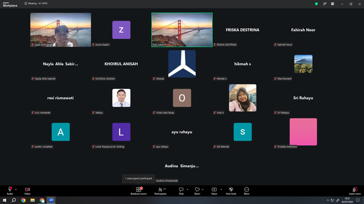The height and width of the screenshot is (204, 364).
Task: Open Google Chrome from the taskbar
Action: coord(23,200)
